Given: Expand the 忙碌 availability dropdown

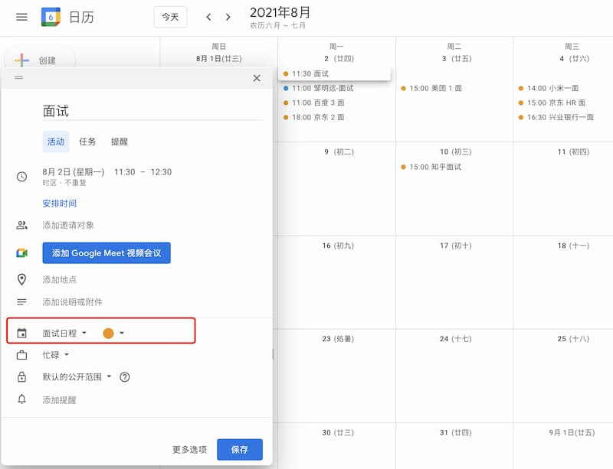Looking at the screenshot, I should [55, 355].
